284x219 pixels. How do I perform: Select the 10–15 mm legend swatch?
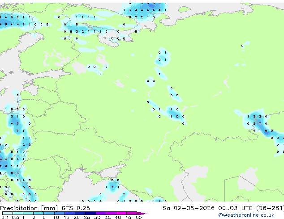pos(59,213)
